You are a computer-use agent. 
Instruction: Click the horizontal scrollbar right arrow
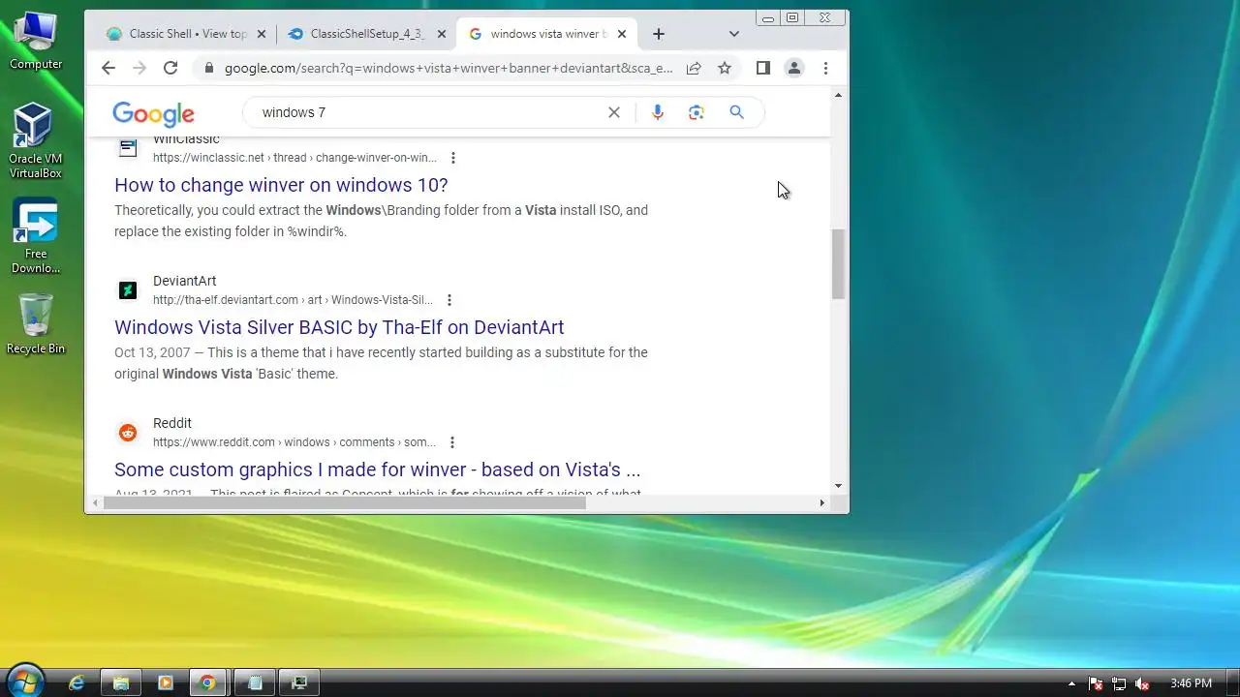click(822, 502)
